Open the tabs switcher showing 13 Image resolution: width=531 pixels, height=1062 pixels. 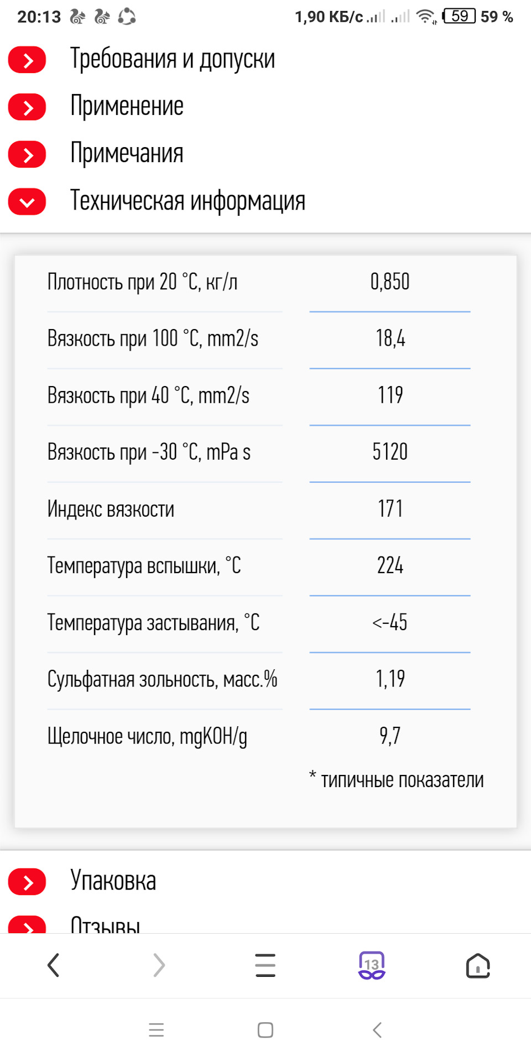tap(372, 966)
